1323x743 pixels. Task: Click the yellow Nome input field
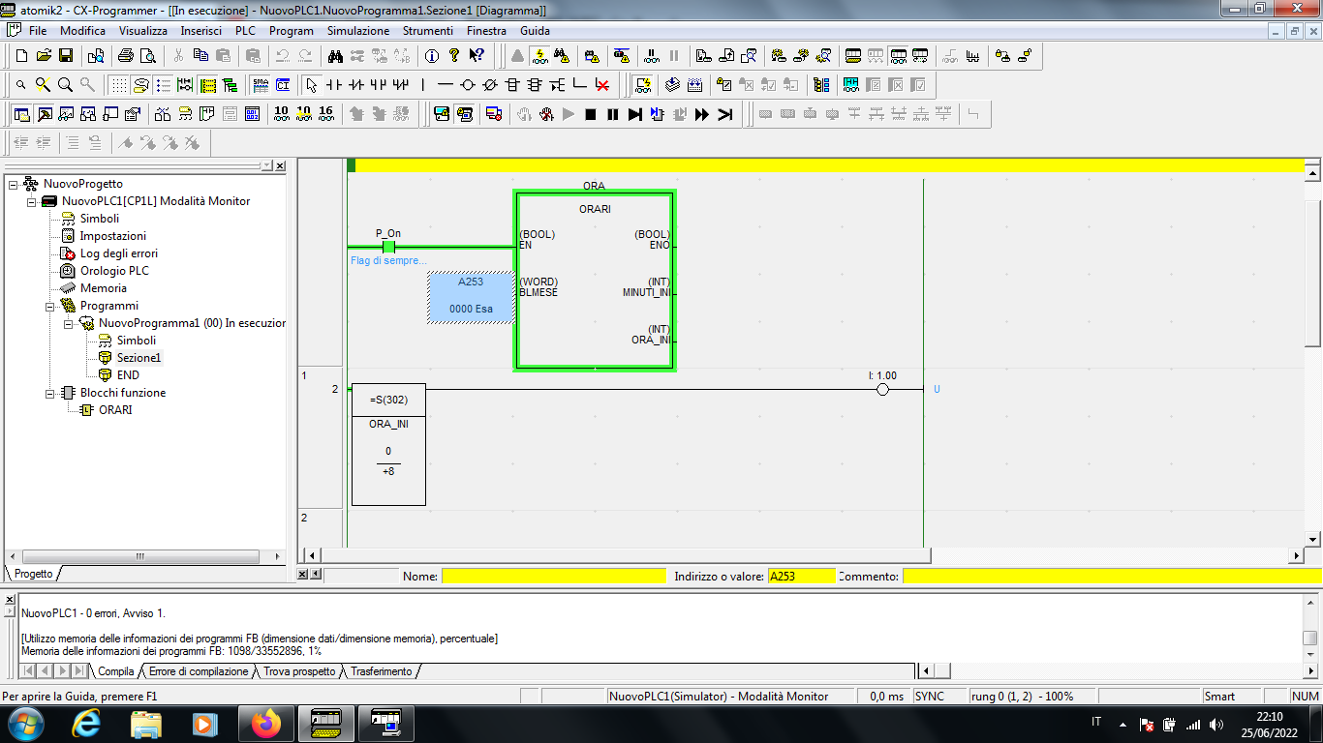[x=553, y=577]
